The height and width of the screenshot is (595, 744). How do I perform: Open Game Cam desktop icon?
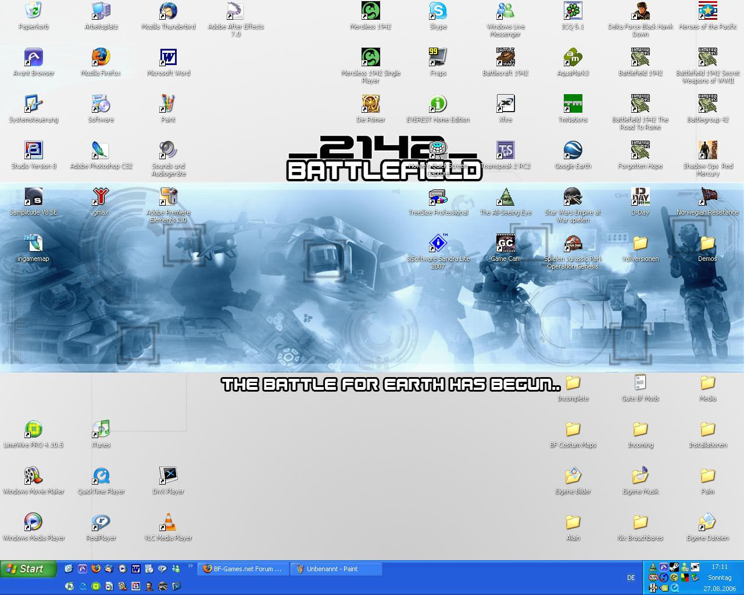point(506,243)
